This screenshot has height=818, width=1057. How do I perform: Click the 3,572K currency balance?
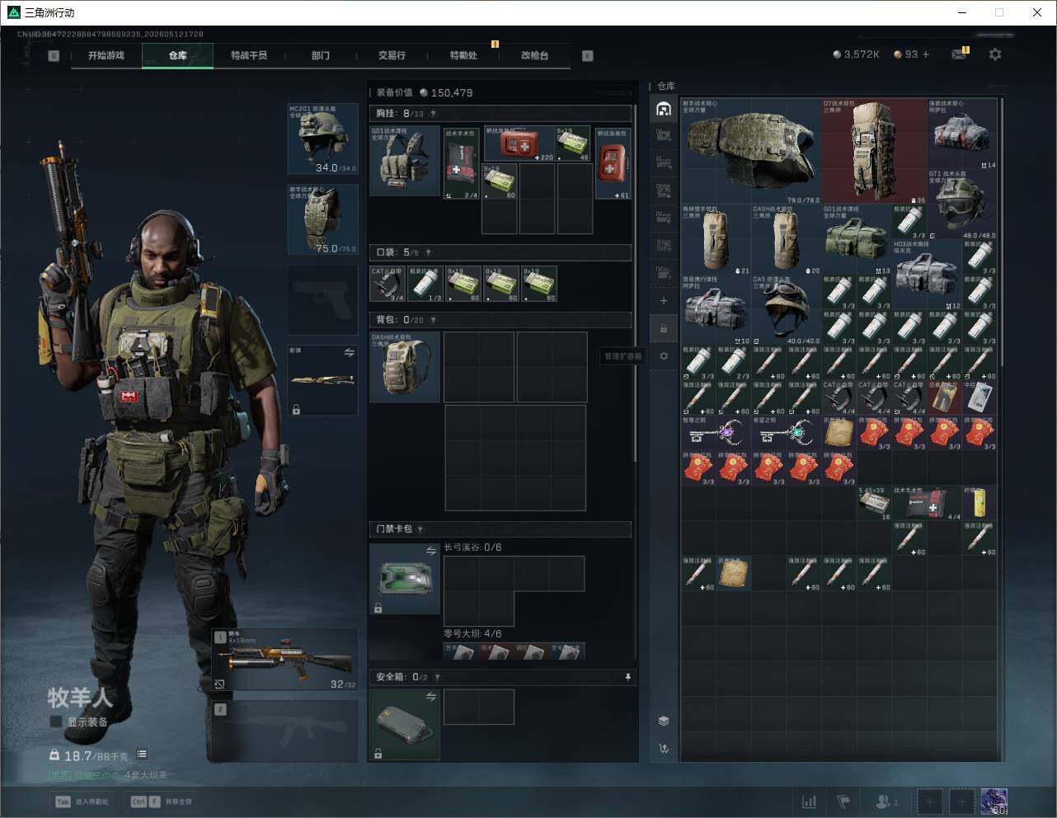[x=857, y=54]
